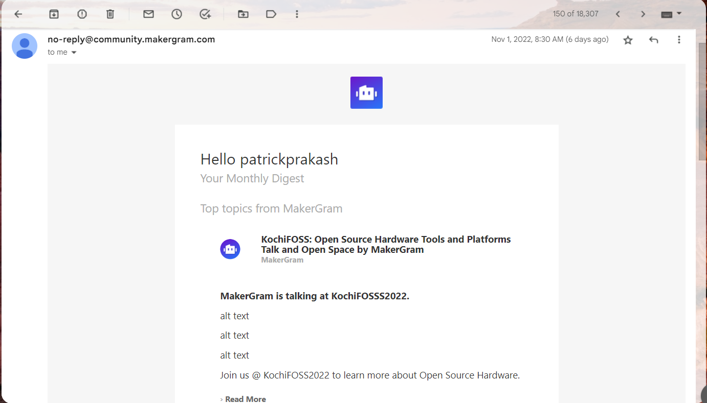Snooze this email
This screenshot has width=707, height=403.
[x=176, y=14]
